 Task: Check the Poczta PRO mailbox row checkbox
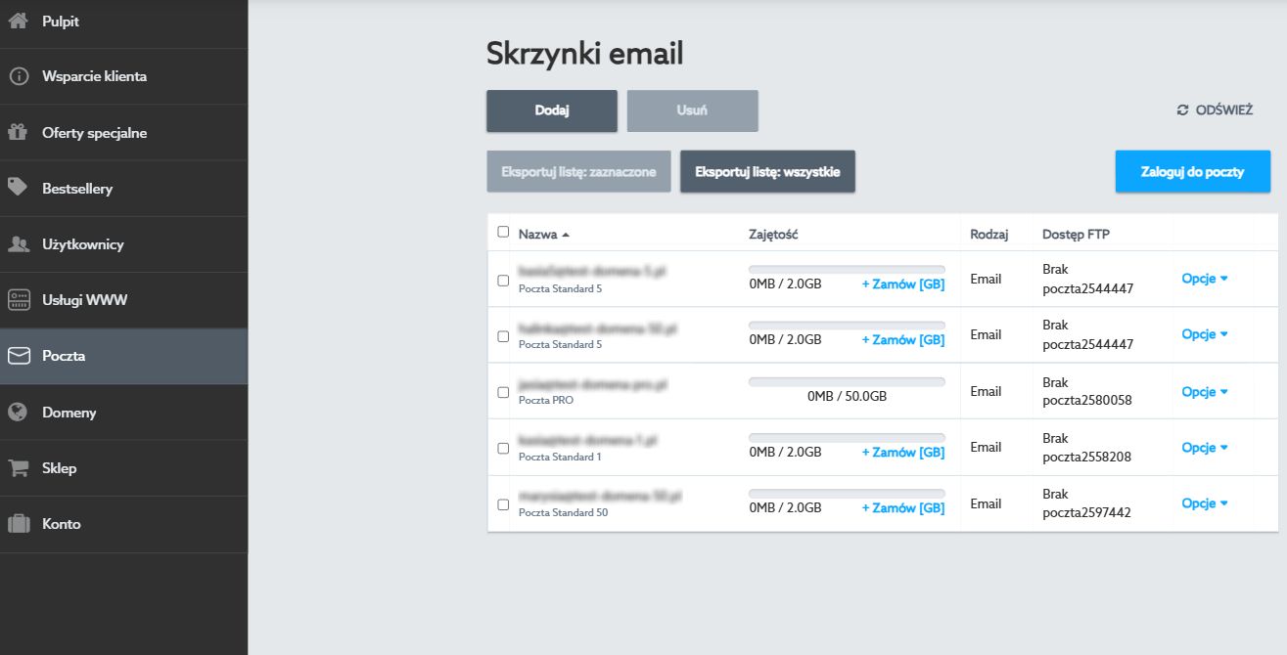click(503, 392)
